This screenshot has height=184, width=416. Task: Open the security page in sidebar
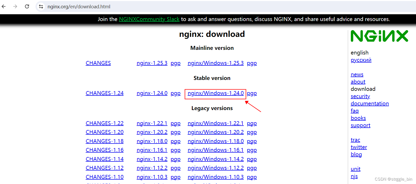click(360, 96)
